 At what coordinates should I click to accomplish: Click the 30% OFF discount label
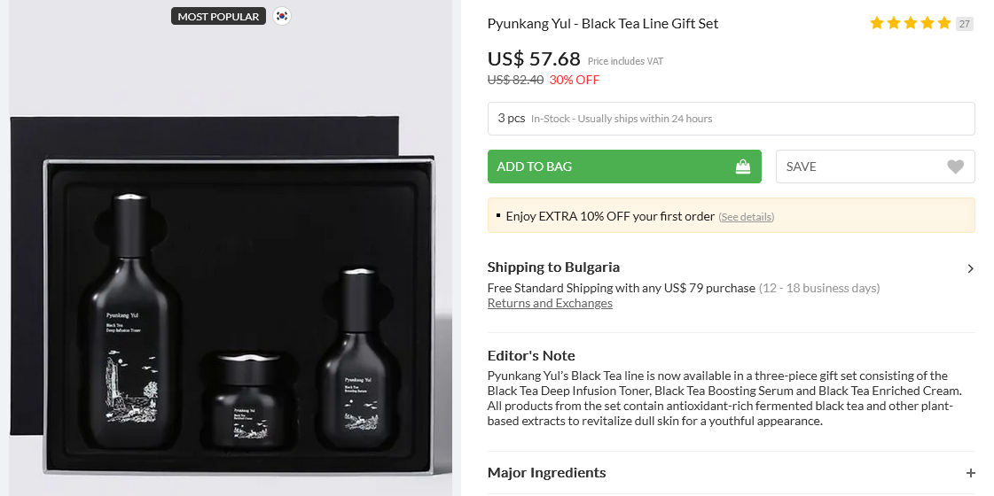point(575,80)
